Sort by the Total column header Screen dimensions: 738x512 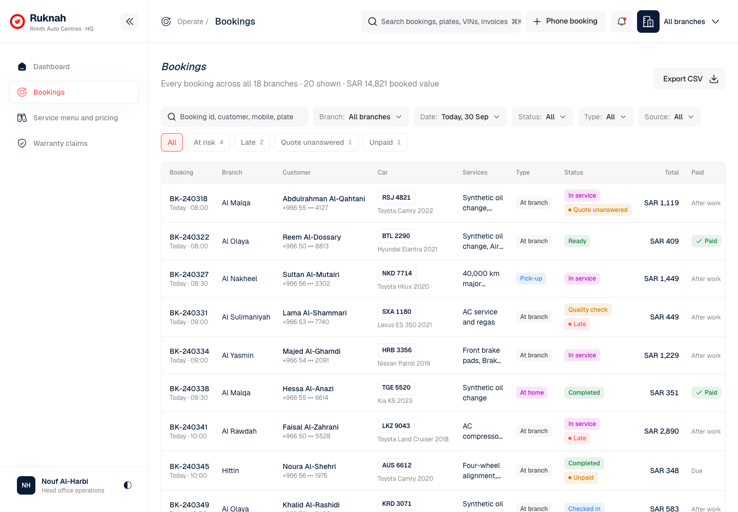point(671,173)
